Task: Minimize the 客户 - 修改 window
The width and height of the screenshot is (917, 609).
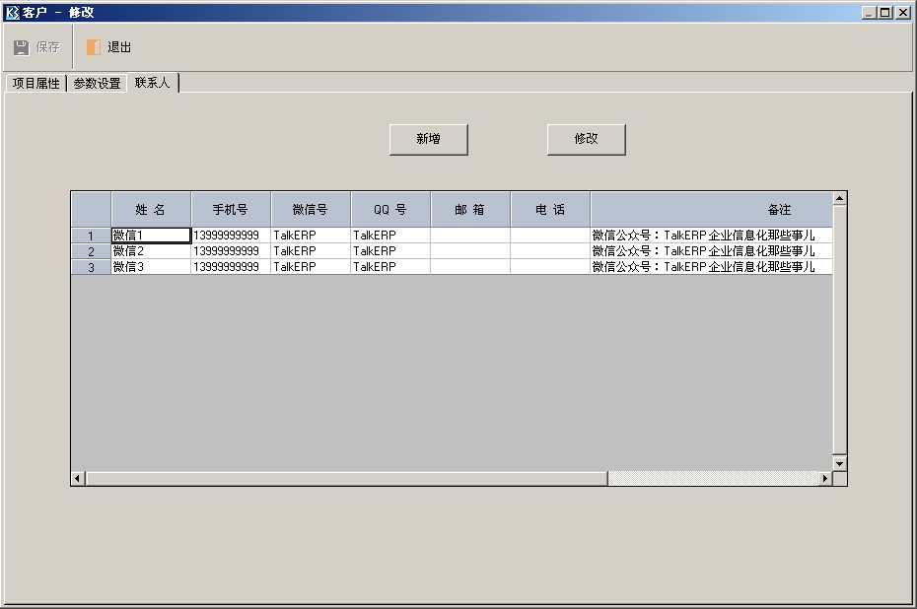Action: click(x=869, y=12)
